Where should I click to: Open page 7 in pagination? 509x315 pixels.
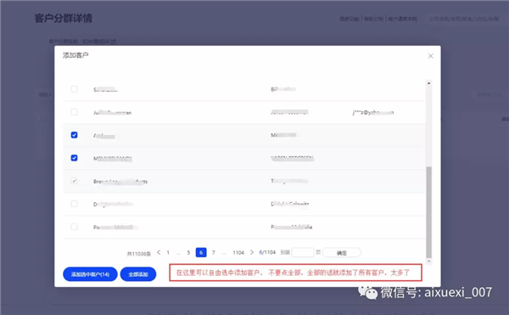[213, 253]
